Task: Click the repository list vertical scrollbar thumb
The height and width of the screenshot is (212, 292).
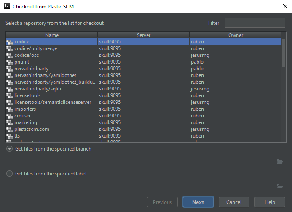Action: tap(284, 53)
